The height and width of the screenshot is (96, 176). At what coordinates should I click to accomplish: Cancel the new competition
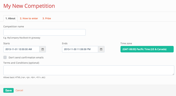19,90
